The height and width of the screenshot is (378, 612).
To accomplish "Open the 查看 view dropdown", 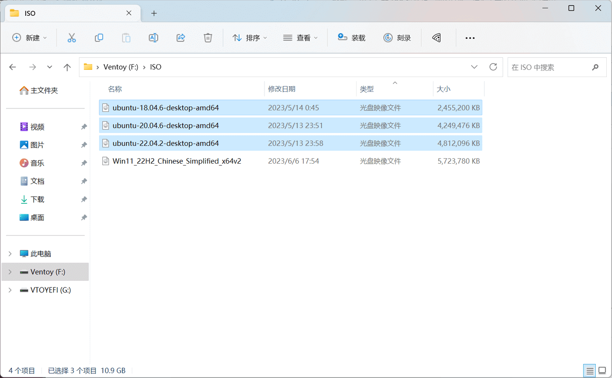I will pos(300,38).
